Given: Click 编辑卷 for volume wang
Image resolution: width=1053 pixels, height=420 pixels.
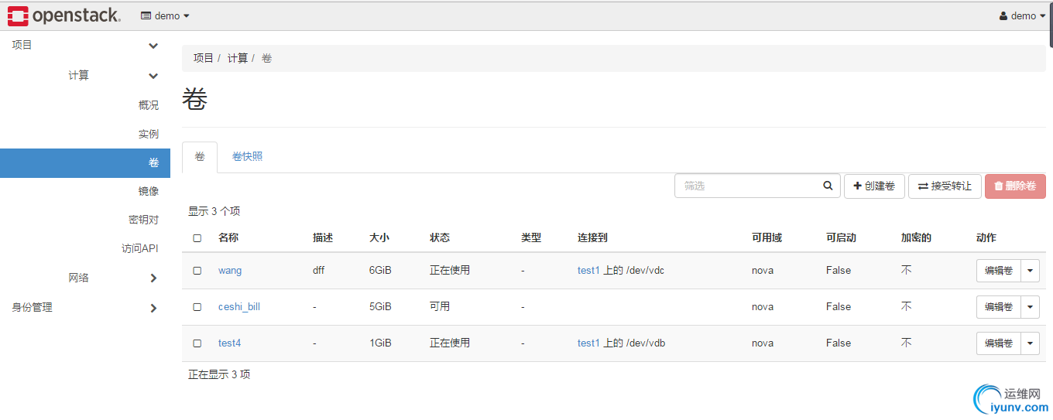Looking at the screenshot, I should [999, 271].
